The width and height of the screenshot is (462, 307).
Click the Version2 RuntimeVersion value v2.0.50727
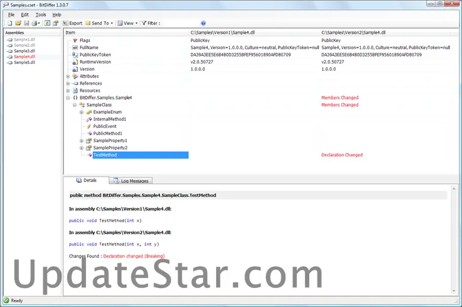point(332,62)
